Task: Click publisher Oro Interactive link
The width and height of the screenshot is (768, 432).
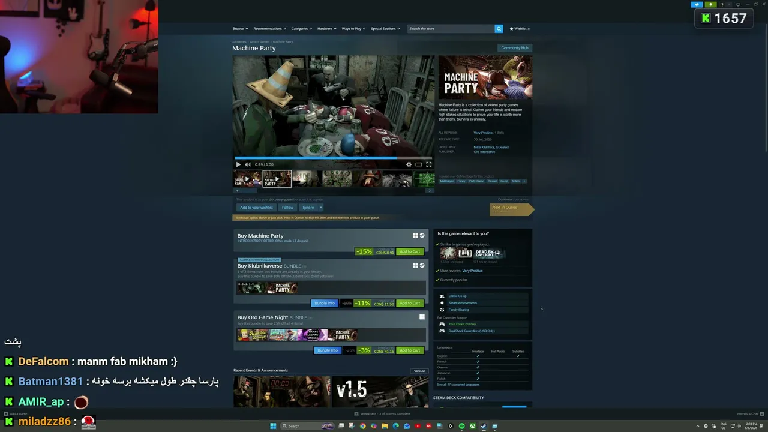Action: click(x=484, y=152)
